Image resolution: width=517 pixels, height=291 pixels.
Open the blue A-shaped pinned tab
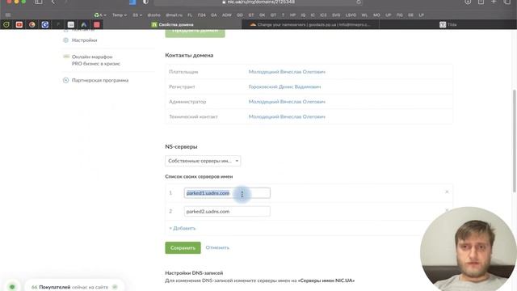point(84,24)
